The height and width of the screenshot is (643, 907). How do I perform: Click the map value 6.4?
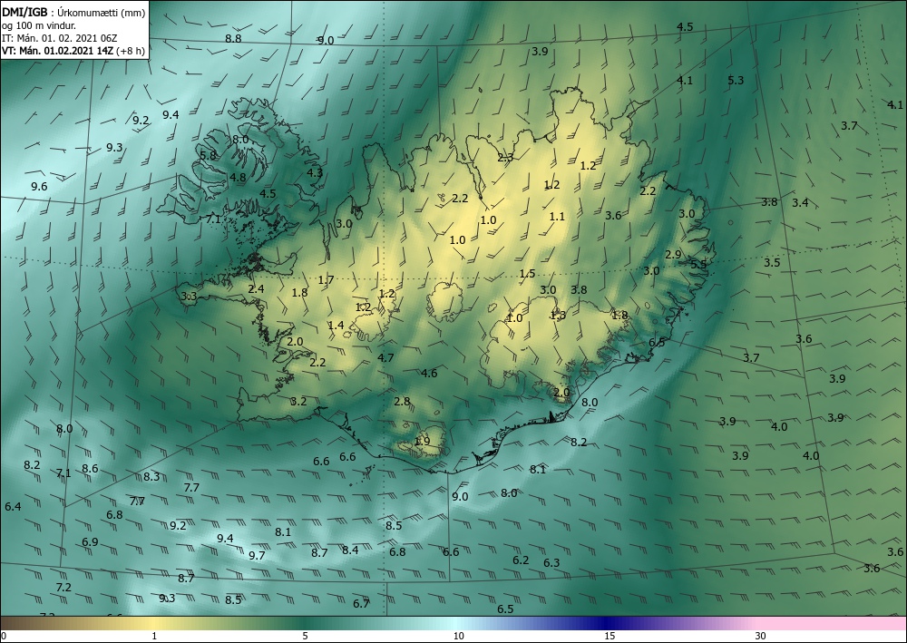(13, 507)
